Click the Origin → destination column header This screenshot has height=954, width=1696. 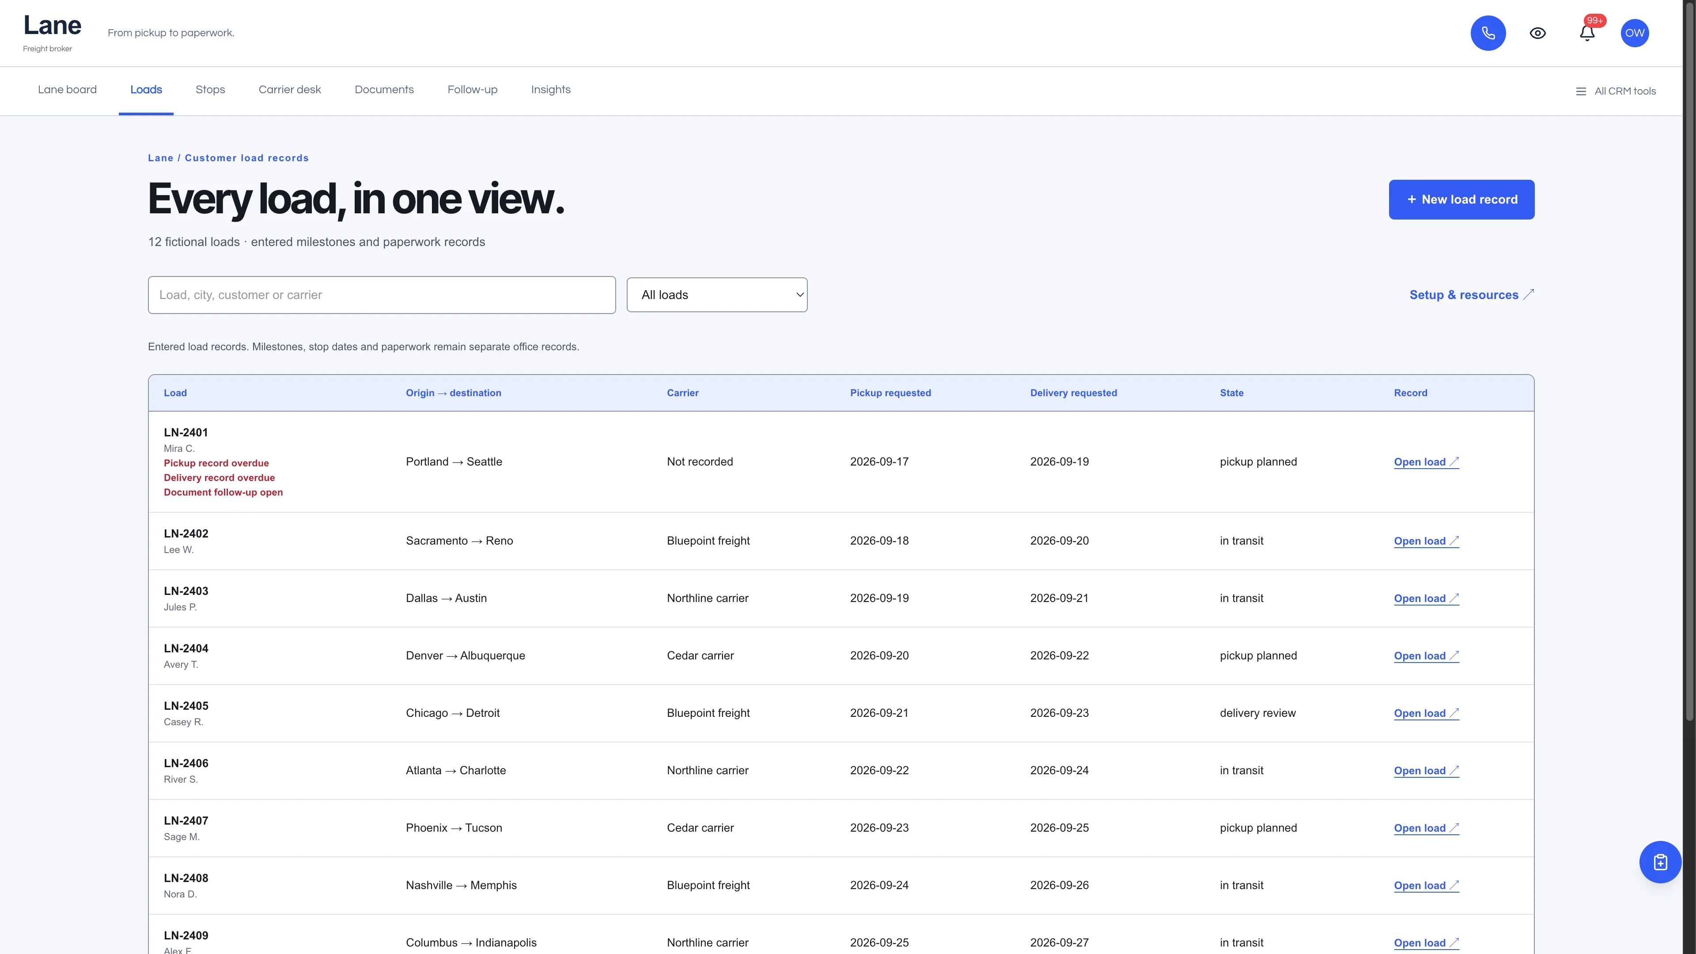[454, 393]
